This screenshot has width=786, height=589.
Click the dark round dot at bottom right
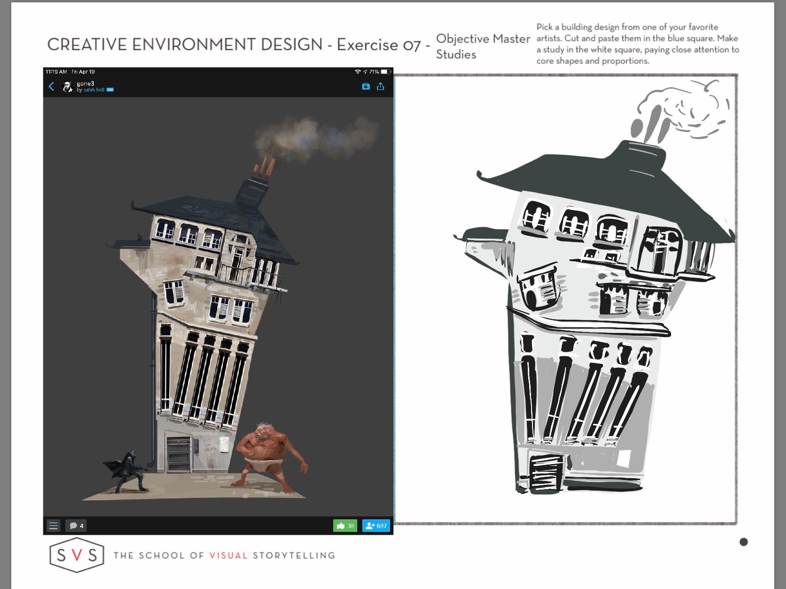(744, 542)
